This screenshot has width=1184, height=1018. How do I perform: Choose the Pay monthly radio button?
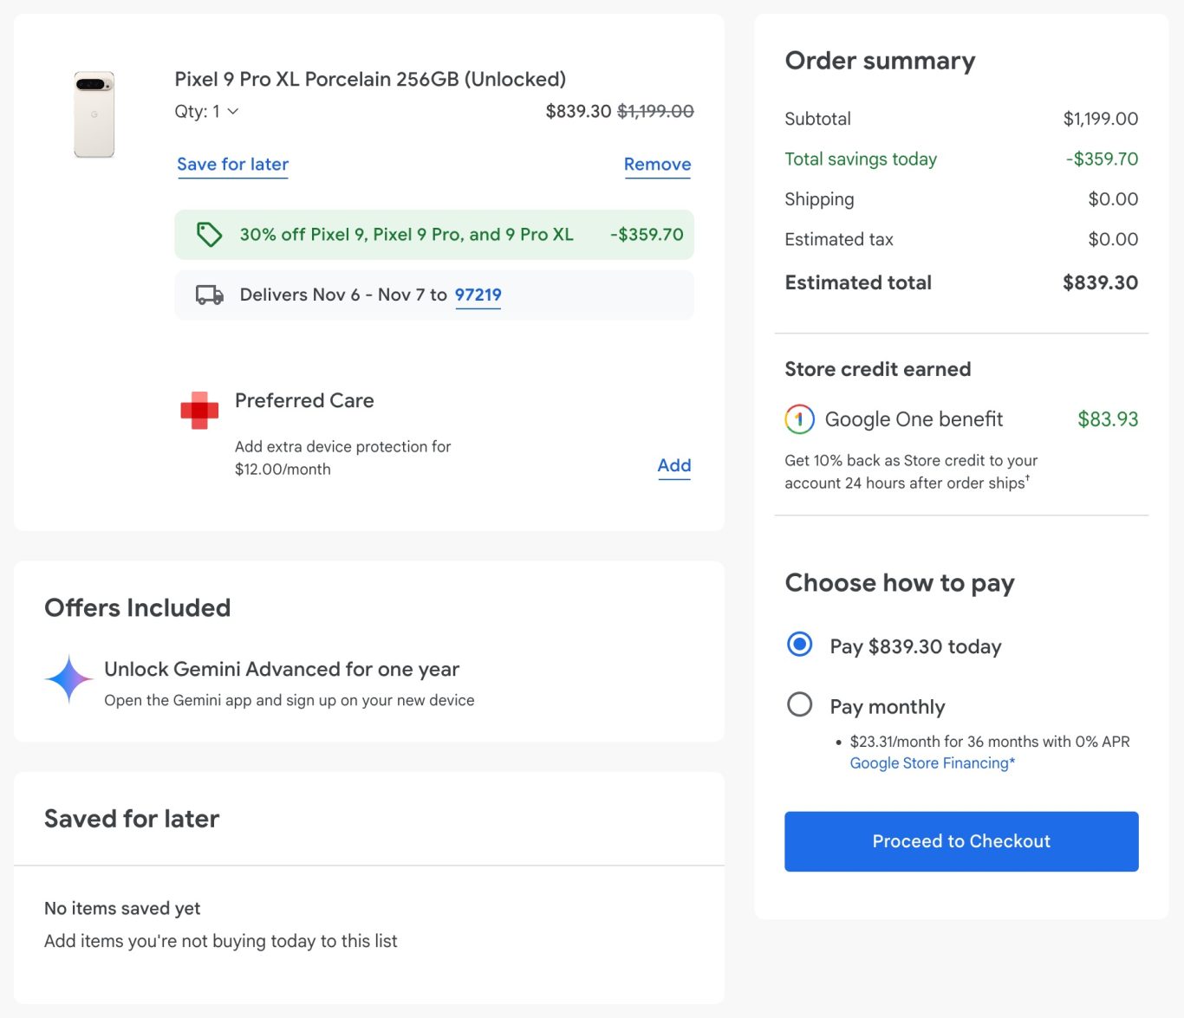pyautogui.click(x=799, y=704)
